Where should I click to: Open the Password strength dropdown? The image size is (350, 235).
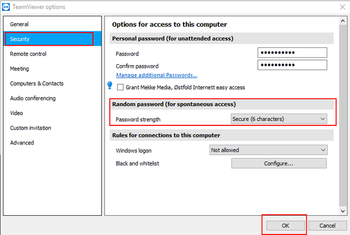pos(279,119)
